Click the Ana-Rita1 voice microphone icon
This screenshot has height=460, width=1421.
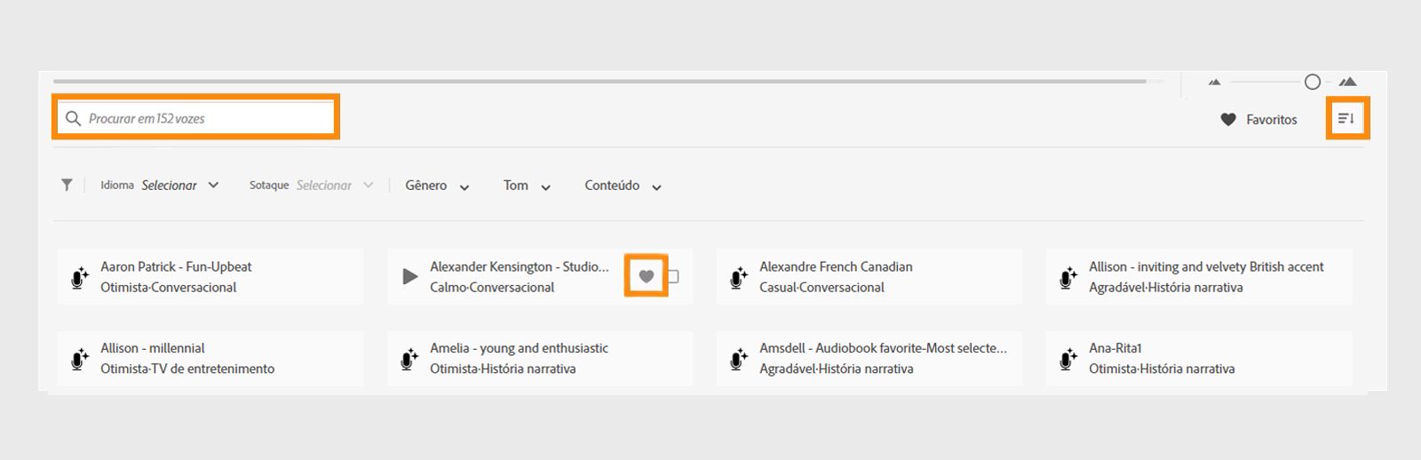coord(1068,359)
